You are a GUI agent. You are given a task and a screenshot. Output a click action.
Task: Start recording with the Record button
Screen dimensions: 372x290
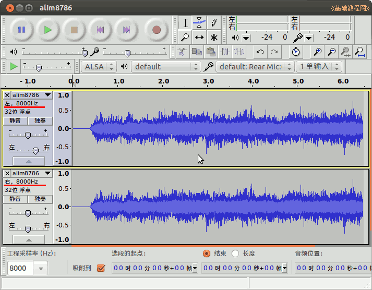(157, 30)
